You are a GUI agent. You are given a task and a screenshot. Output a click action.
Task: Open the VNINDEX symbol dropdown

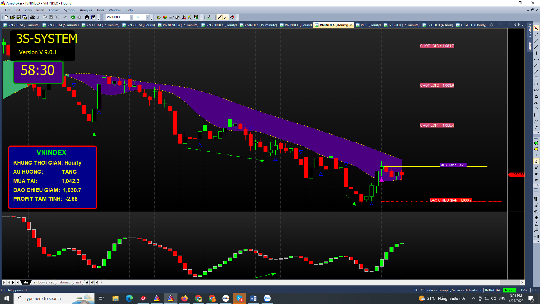[132, 17]
